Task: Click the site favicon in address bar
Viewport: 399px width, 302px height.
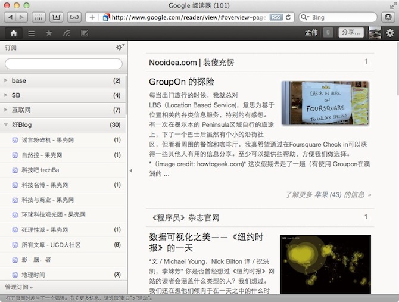Action: pyautogui.click(x=106, y=17)
